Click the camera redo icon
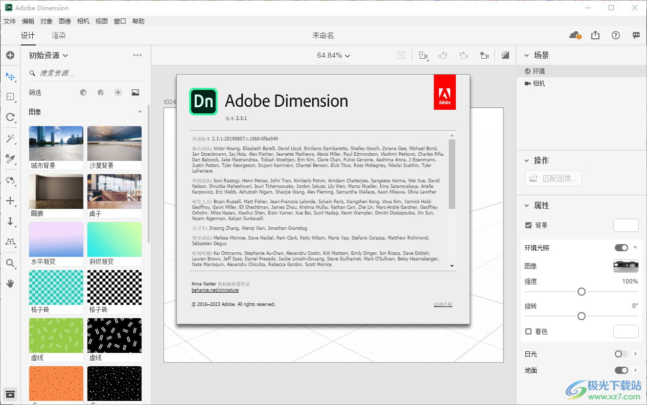The image size is (647, 405). tap(464, 55)
